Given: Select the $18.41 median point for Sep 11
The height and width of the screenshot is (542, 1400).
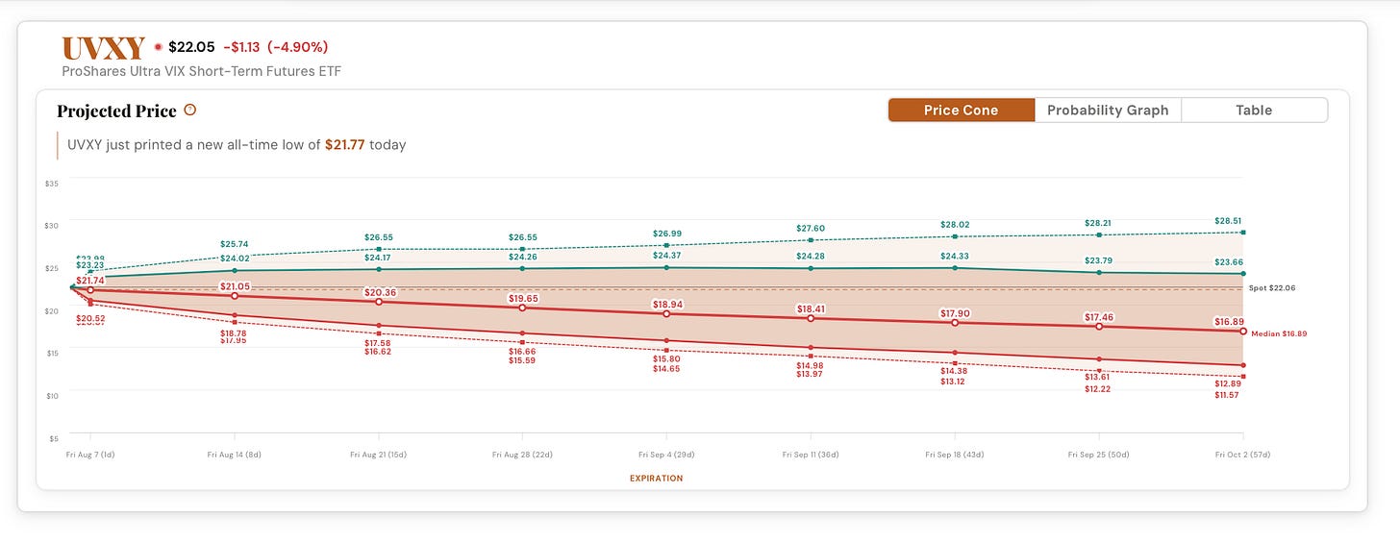Looking at the screenshot, I should tap(811, 318).
